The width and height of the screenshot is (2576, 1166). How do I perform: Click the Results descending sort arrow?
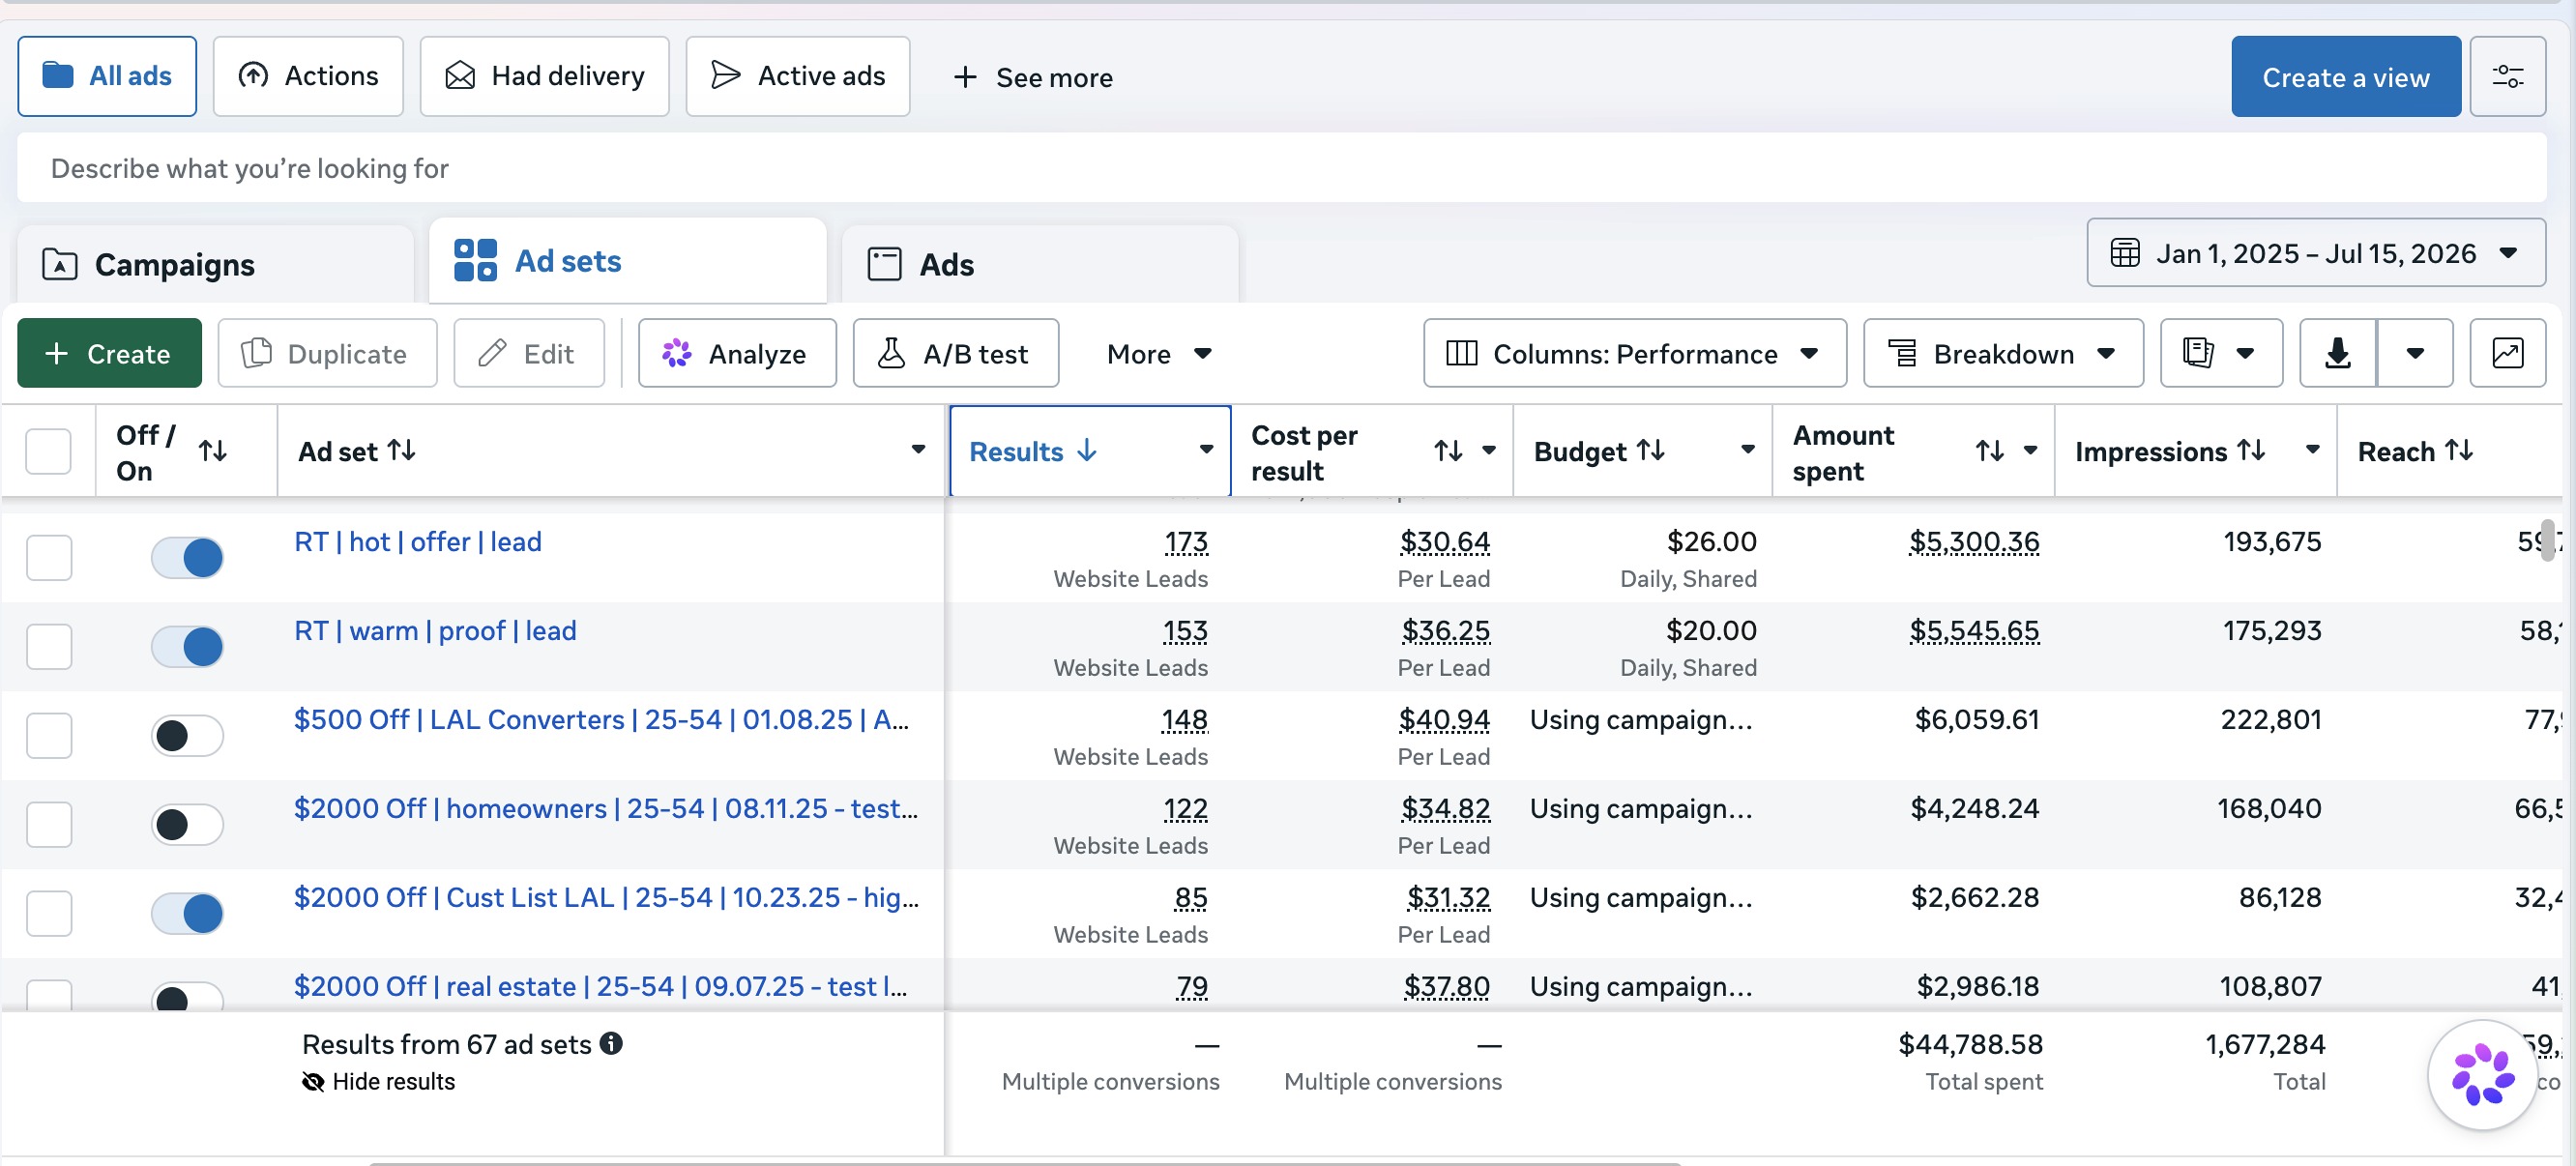[x=1087, y=451]
